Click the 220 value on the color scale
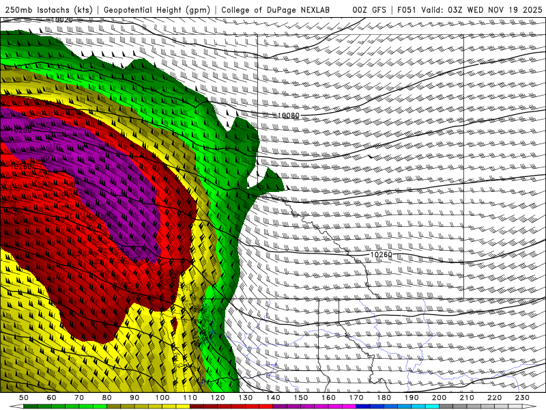 click(494, 398)
